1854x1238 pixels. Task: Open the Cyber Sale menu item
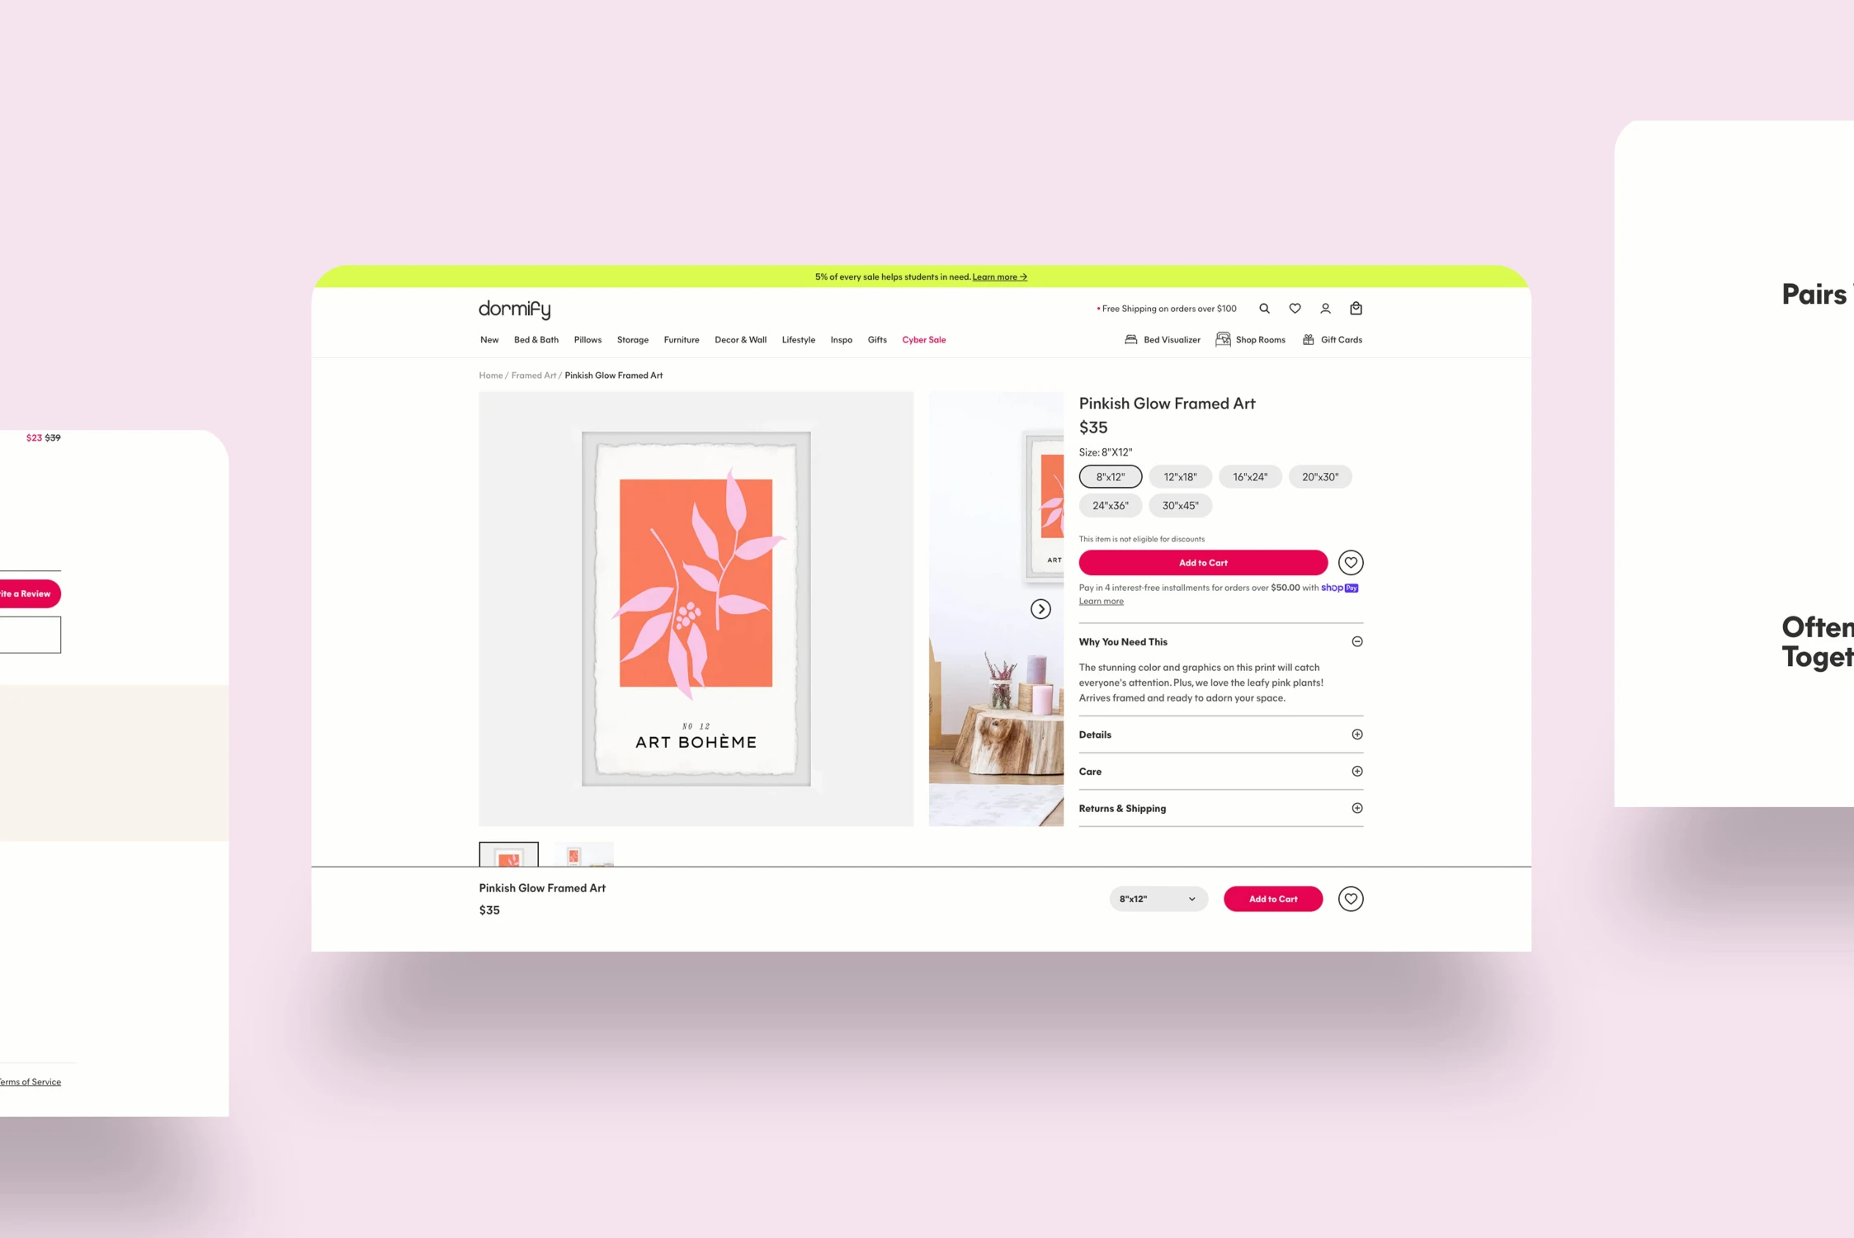point(924,340)
